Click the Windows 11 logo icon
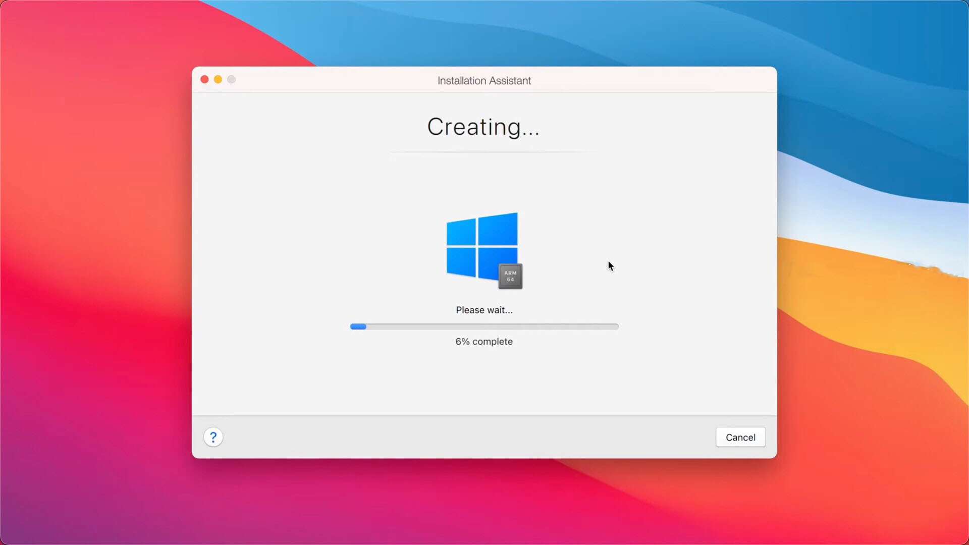The image size is (969, 545). (481, 247)
